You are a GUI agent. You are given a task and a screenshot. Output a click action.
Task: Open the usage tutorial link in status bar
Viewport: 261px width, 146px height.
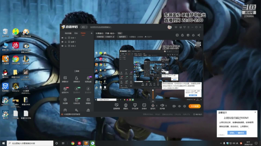72,114
